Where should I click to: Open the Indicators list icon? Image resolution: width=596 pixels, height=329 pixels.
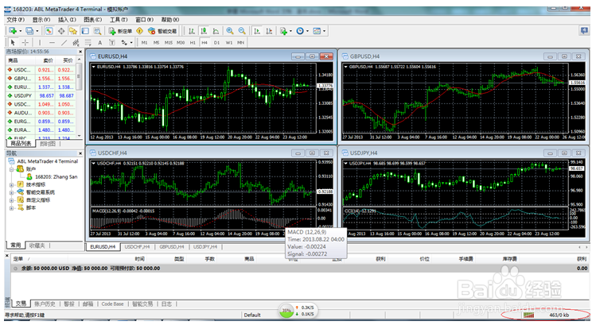(x=283, y=31)
